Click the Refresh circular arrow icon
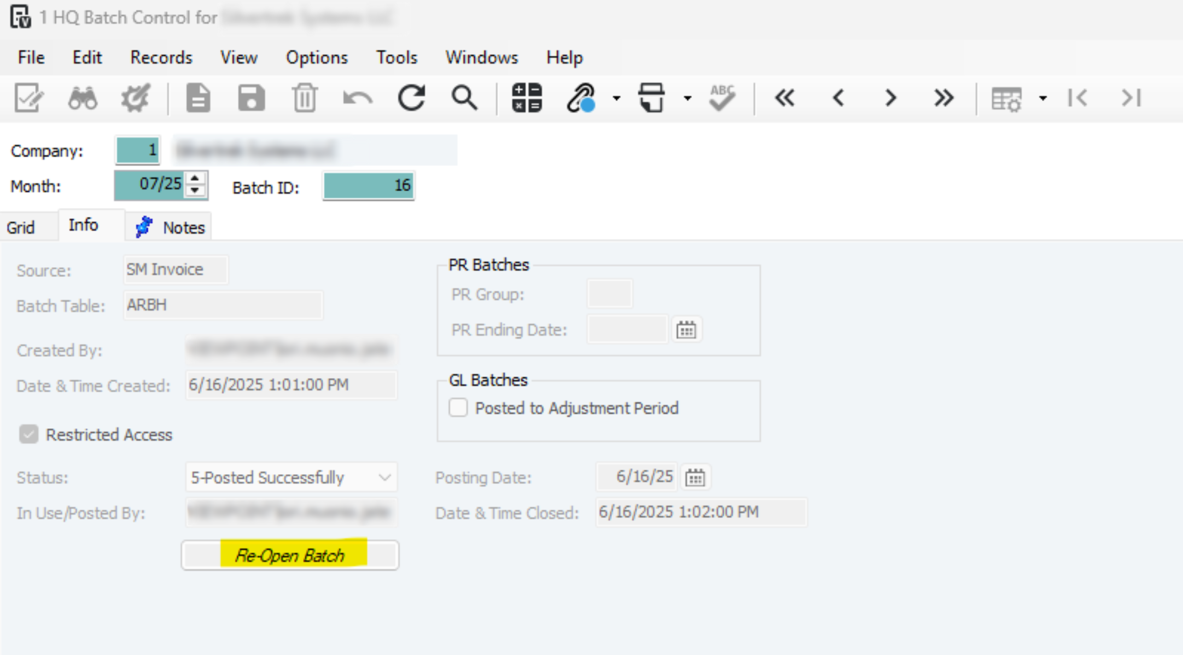This screenshot has width=1183, height=655. tap(411, 99)
